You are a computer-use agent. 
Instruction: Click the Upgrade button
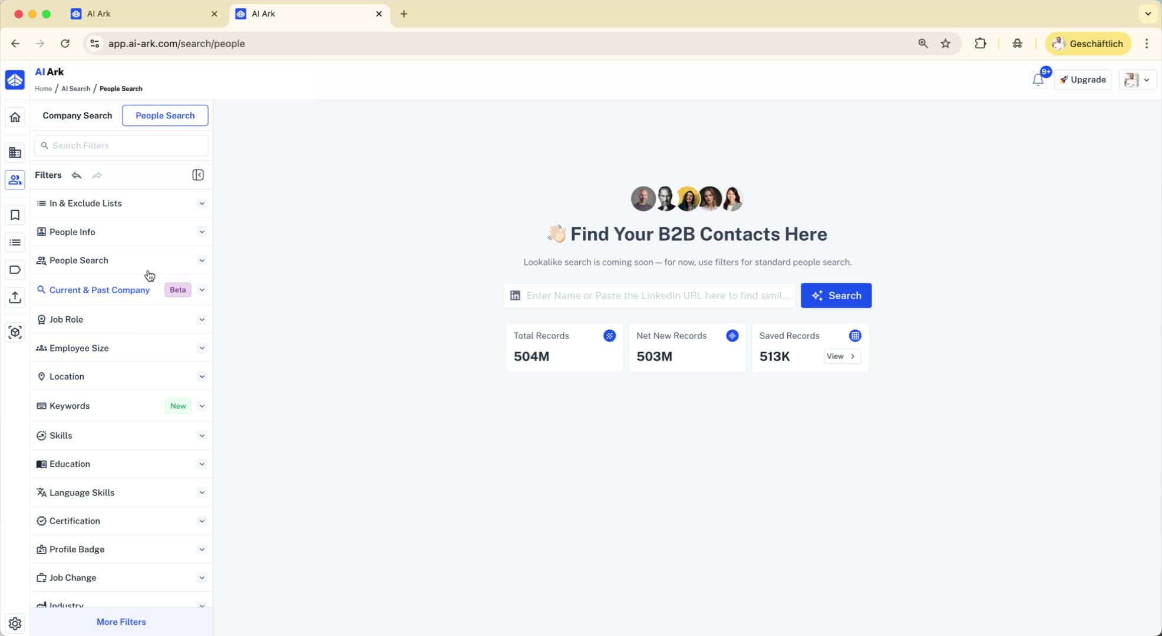1082,80
